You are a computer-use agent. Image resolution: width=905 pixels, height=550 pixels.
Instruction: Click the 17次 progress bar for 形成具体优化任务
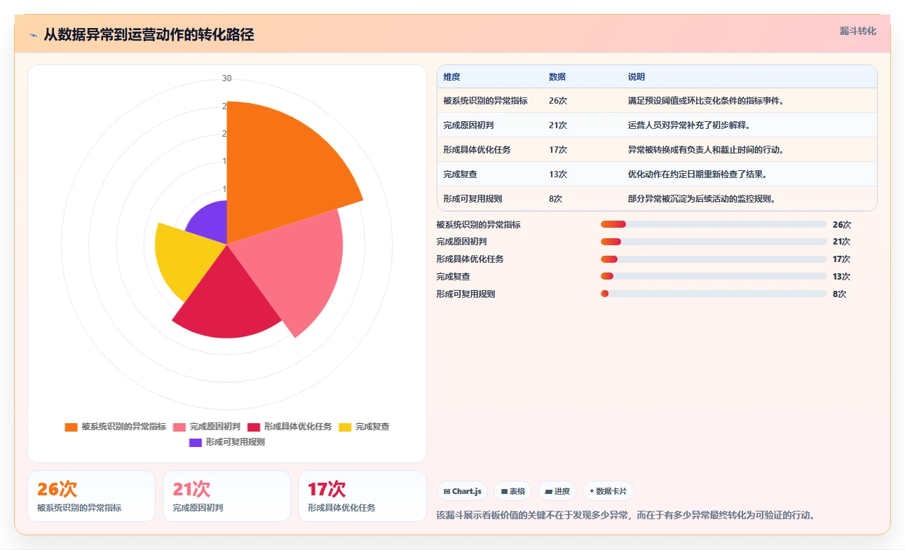coord(714,259)
